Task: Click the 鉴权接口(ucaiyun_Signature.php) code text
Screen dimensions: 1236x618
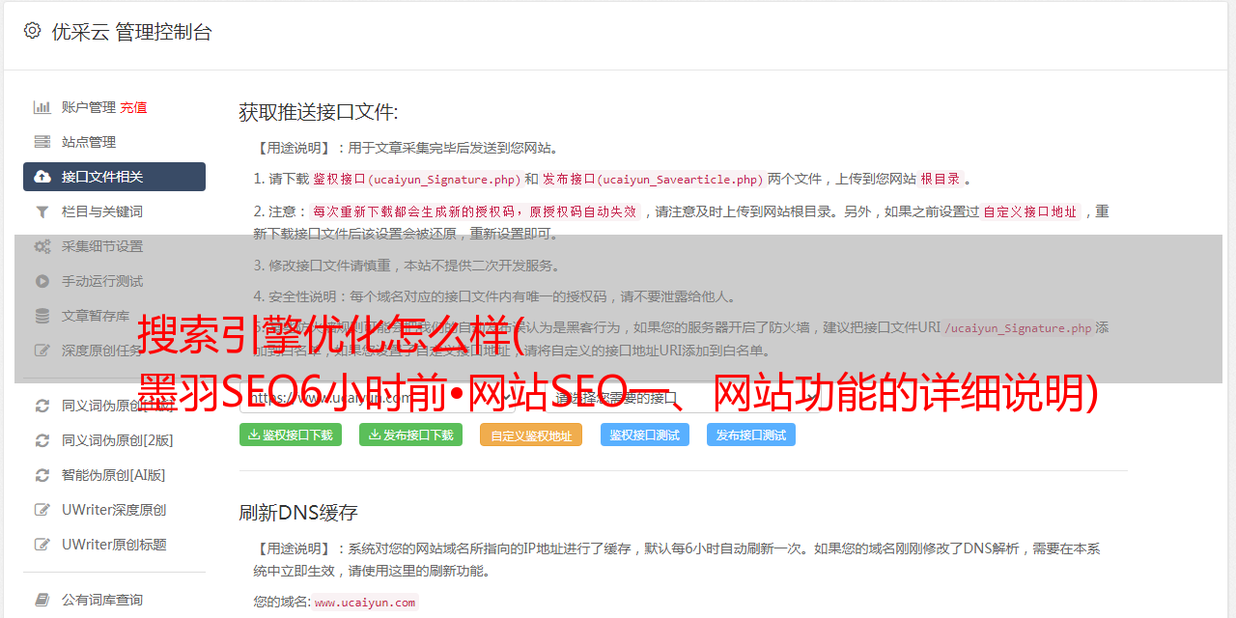Action: click(x=416, y=179)
